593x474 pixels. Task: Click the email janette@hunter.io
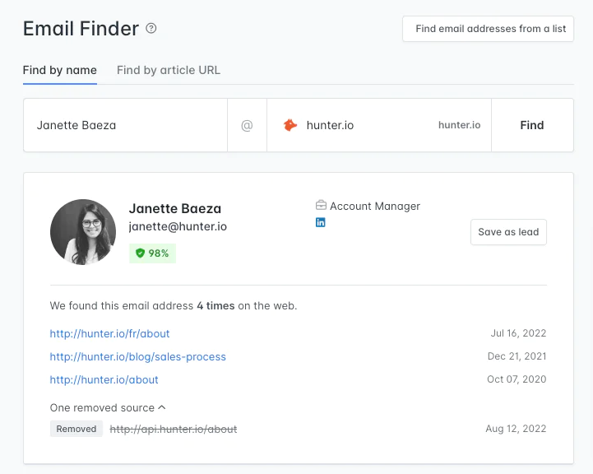point(178,226)
